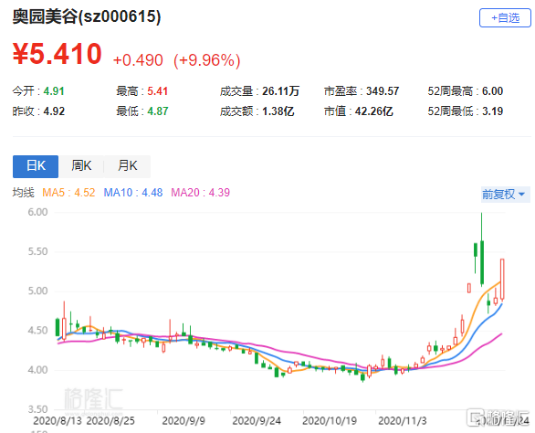The height and width of the screenshot is (433, 535).
Task: Click the percent change (+9.96%)
Action: [206, 60]
